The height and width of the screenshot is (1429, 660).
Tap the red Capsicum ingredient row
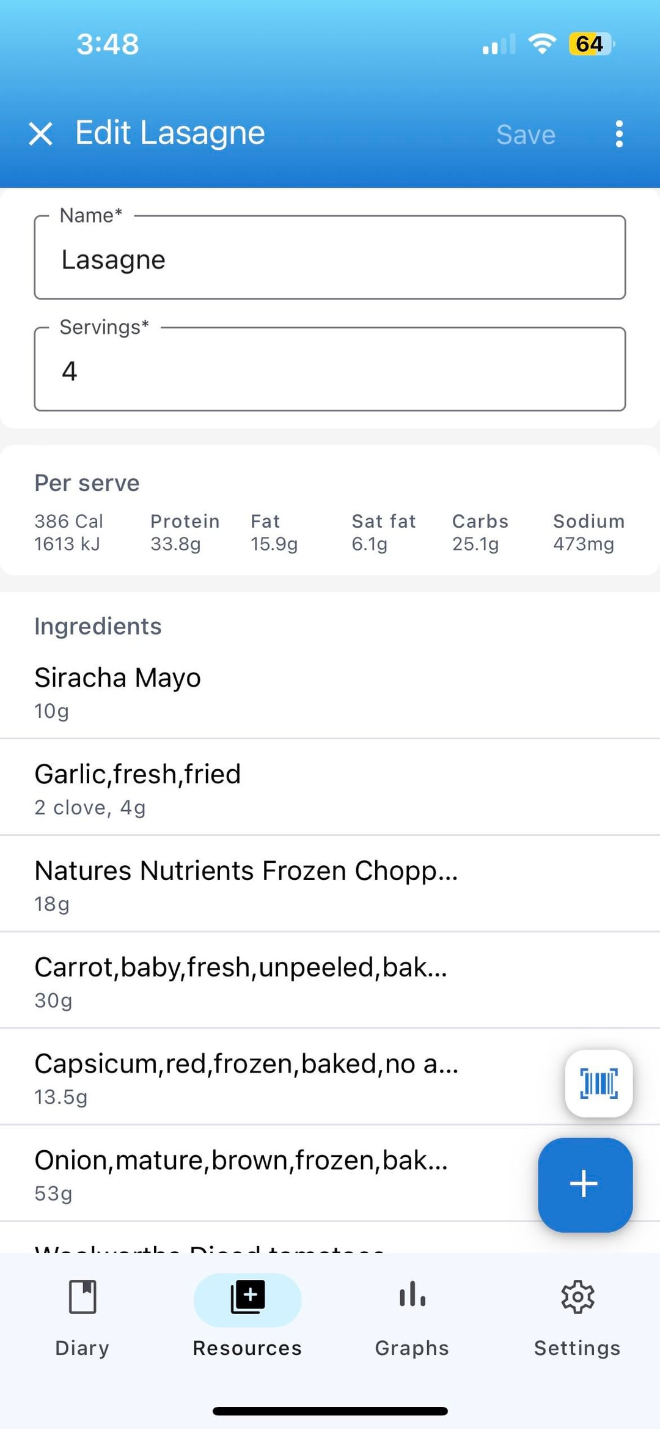pyautogui.click(x=244, y=1078)
